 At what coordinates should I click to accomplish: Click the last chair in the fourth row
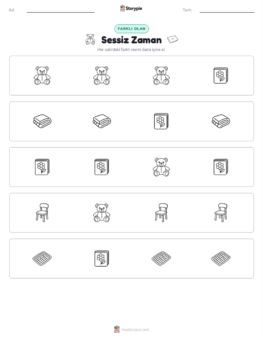[221, 212]
